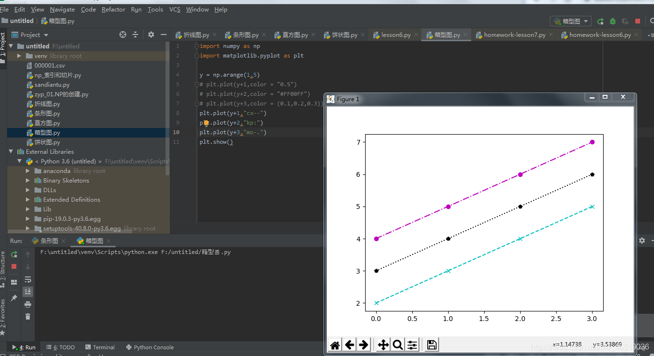Click plt.show() on line 11
This screenshot has height=356, width=654.
[216, 142]
